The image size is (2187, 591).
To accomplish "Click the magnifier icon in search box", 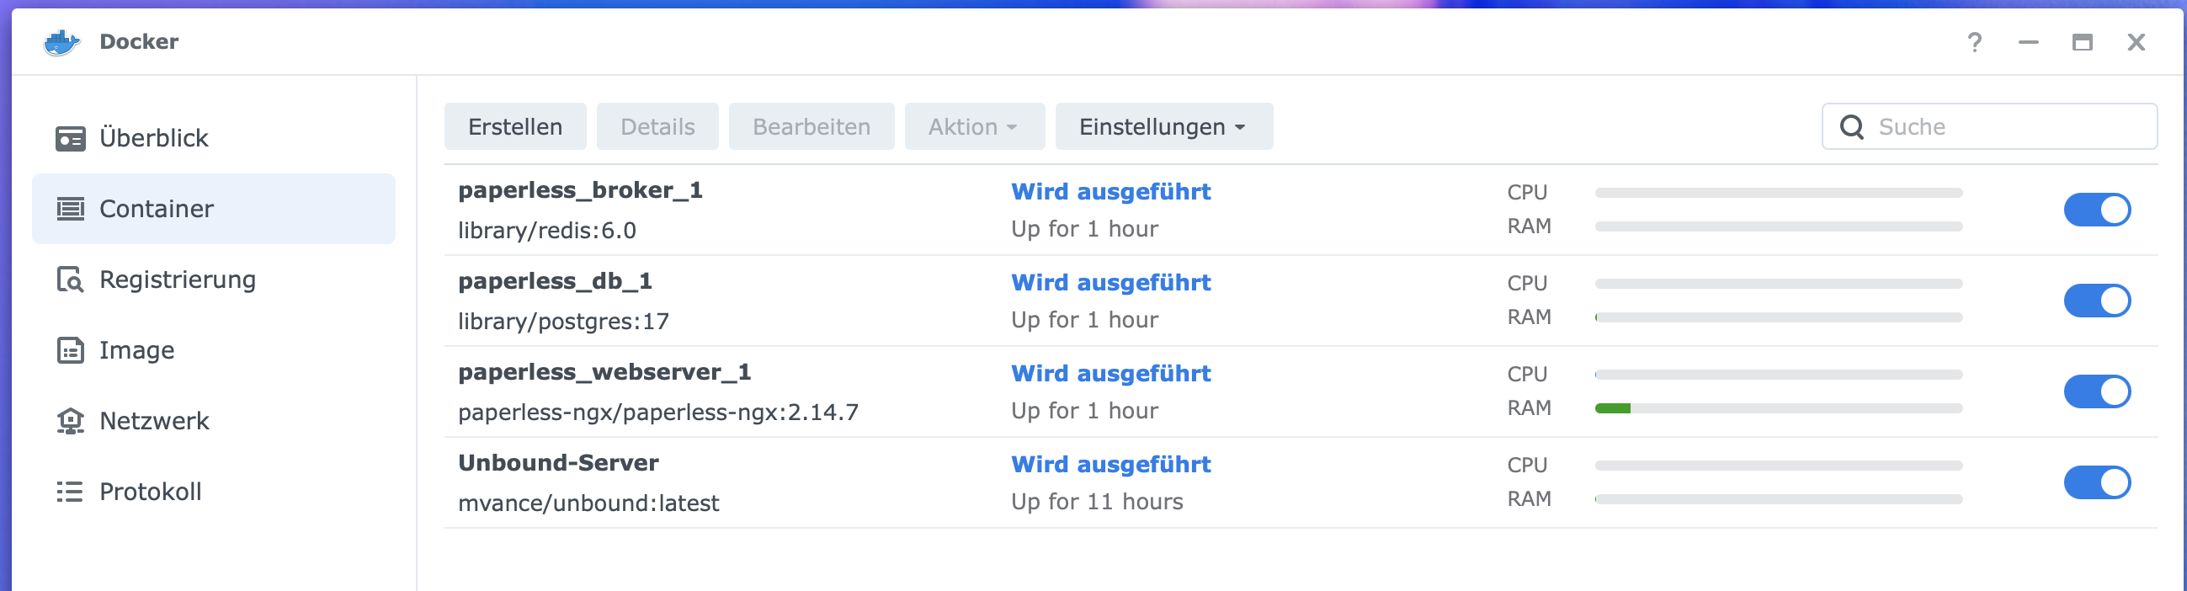I will tap(1851, 127).
